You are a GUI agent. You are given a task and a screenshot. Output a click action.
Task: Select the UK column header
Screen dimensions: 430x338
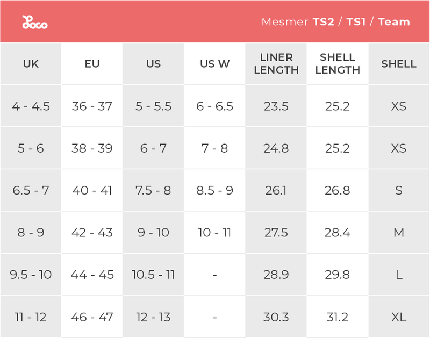pyautogui.click(x=31, y=64)
